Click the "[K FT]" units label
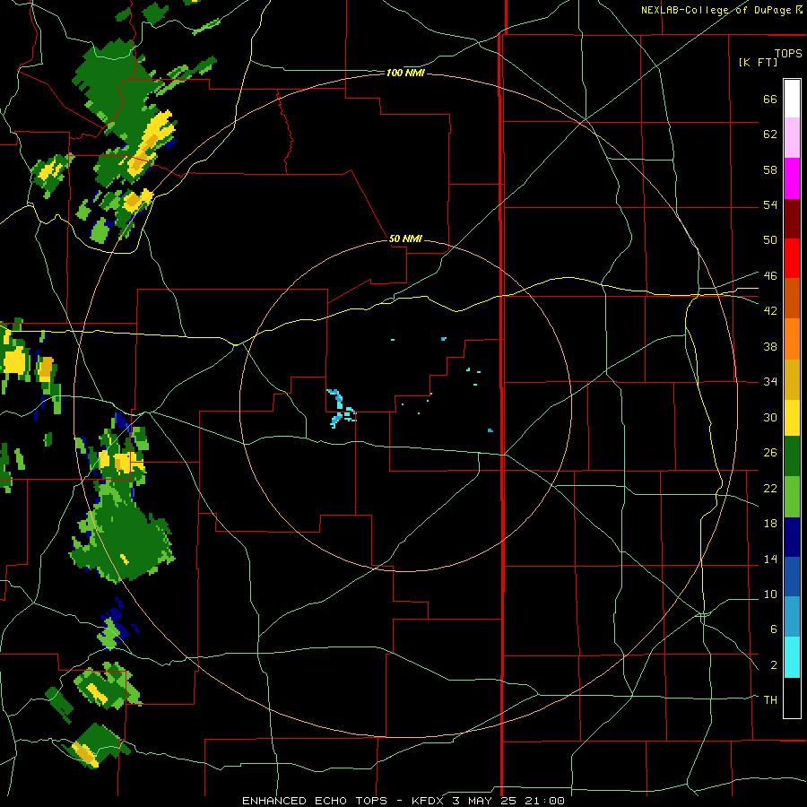Viewport: 807px width, 807px height. click(758, 62)
